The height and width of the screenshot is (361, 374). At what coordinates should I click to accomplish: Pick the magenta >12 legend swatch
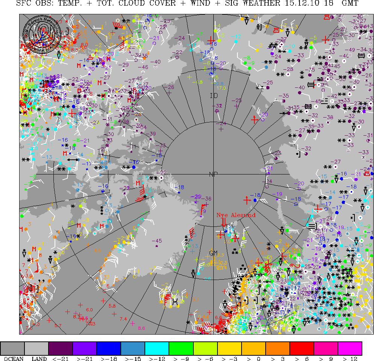coord(350,348)
